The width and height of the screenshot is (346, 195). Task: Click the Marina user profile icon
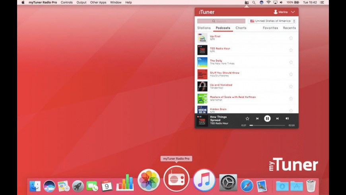(x=275, y=12)
